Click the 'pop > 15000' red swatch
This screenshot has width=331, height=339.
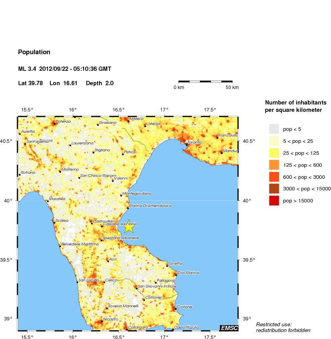point(274,200)
